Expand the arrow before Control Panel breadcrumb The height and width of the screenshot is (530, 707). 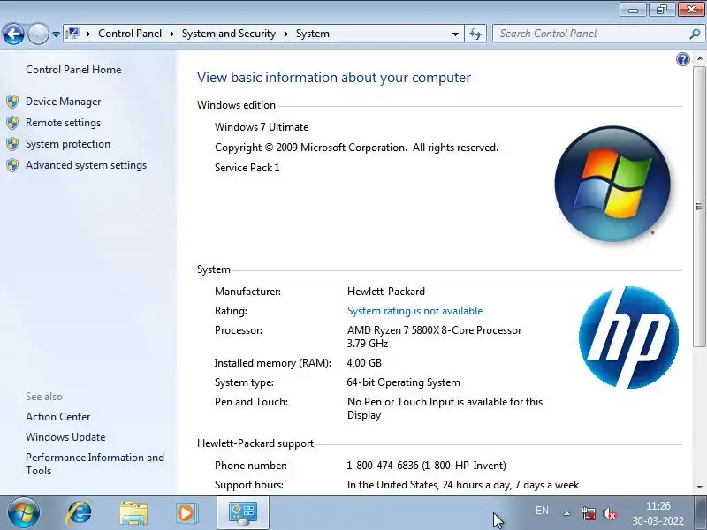(88, 34)
